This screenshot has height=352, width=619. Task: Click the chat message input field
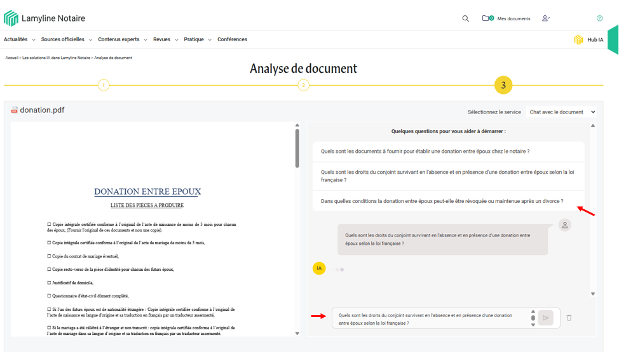click(431, 318)
